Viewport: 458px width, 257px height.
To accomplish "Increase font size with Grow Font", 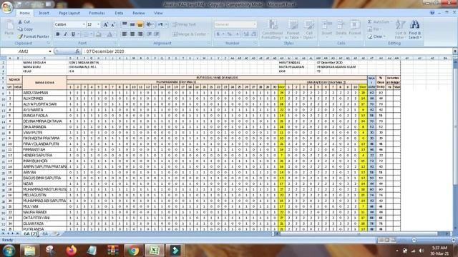I will coord(106,25).
